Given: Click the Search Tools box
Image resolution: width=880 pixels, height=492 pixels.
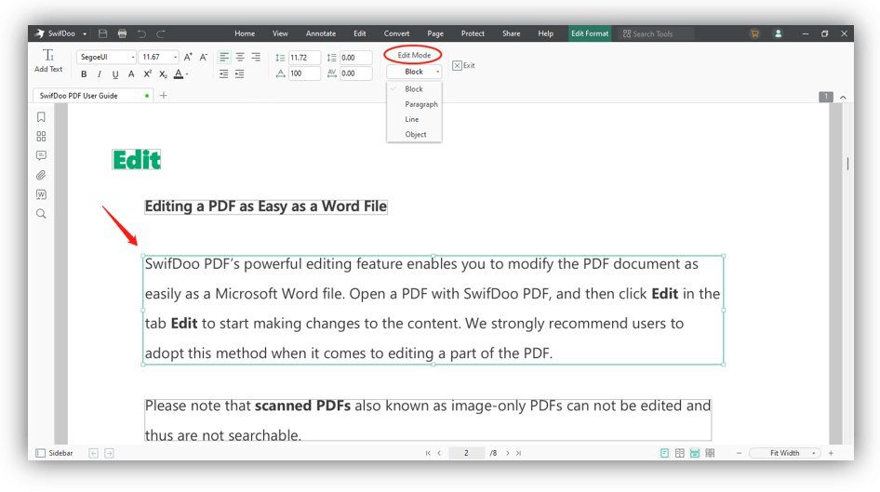Looking at the screenshot, I should point(656,33).
